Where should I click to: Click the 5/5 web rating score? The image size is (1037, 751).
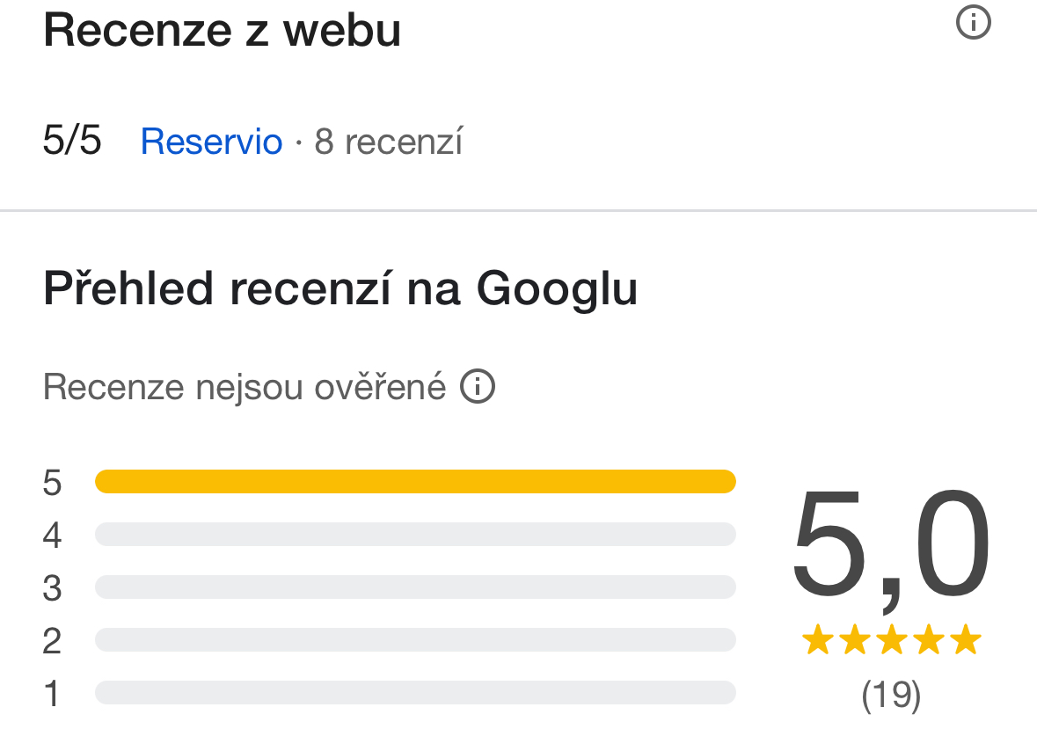(72, 142)
